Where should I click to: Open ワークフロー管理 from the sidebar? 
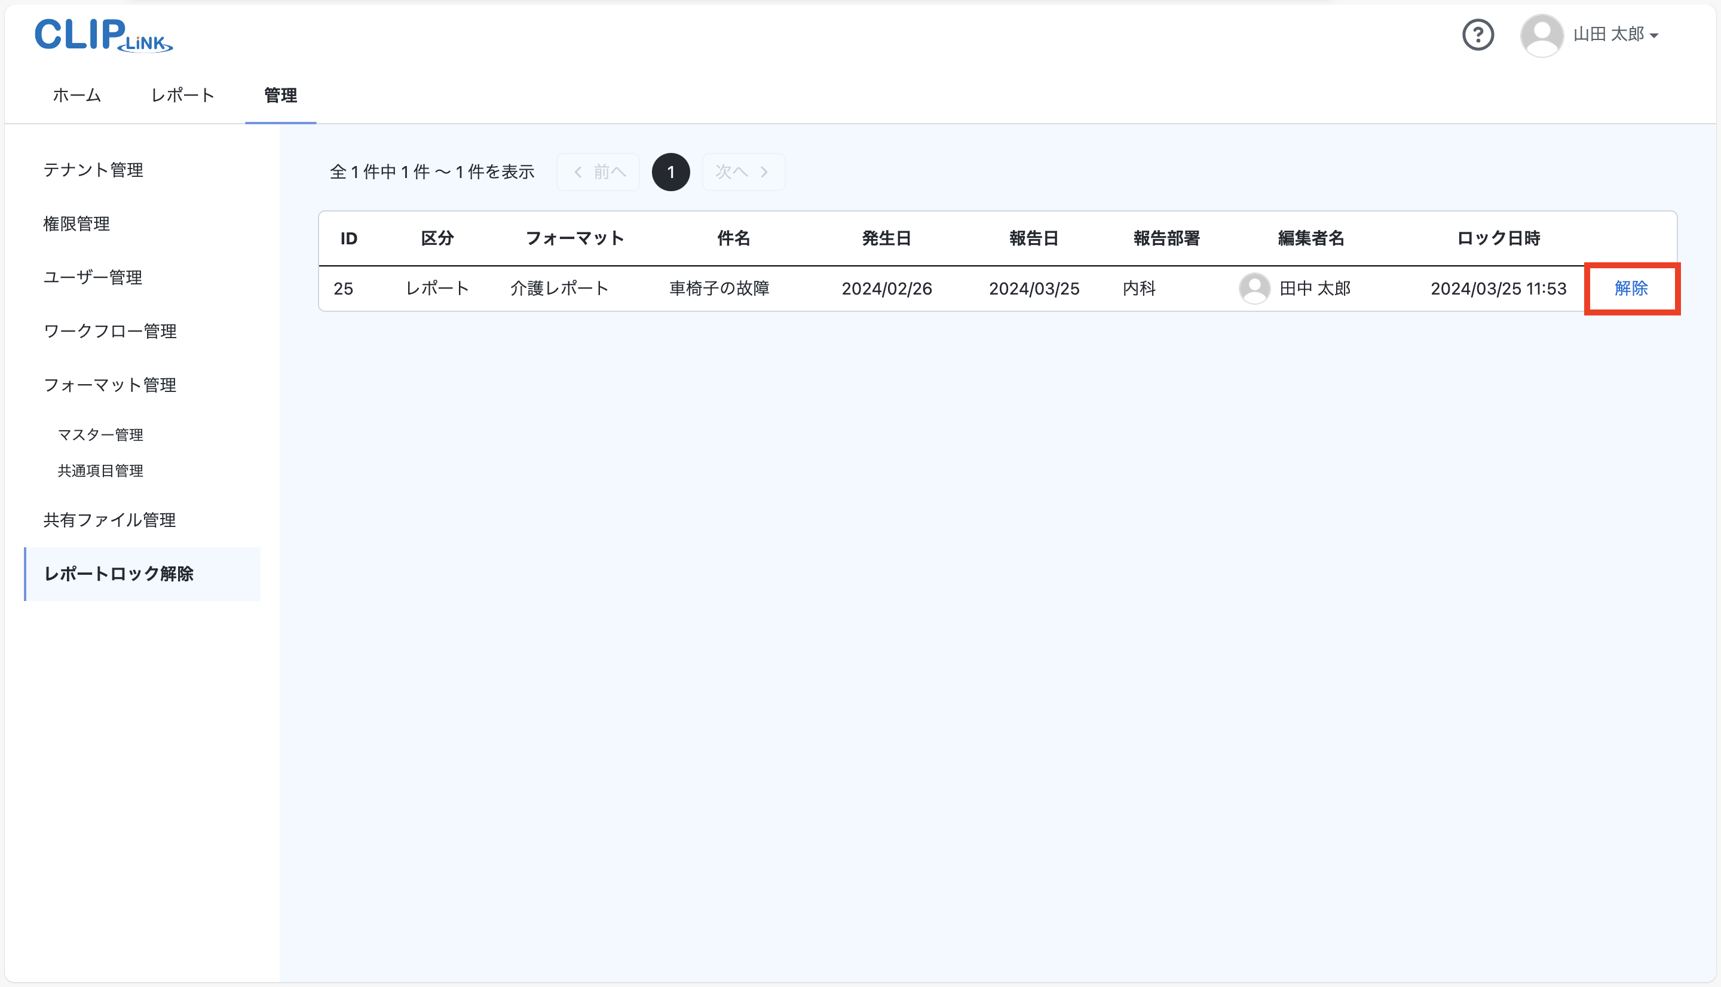coord(110,331)
